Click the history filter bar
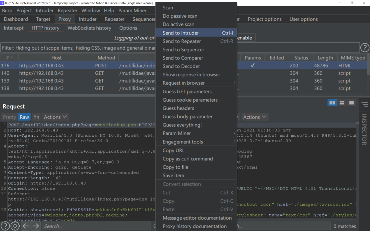This screenshot has height=231, width=370. tap(180, 48)
